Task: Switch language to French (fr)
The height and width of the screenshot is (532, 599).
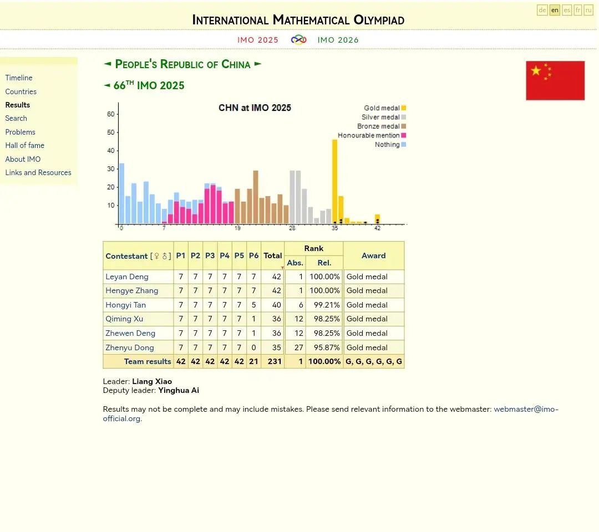Action: point(578,10)
